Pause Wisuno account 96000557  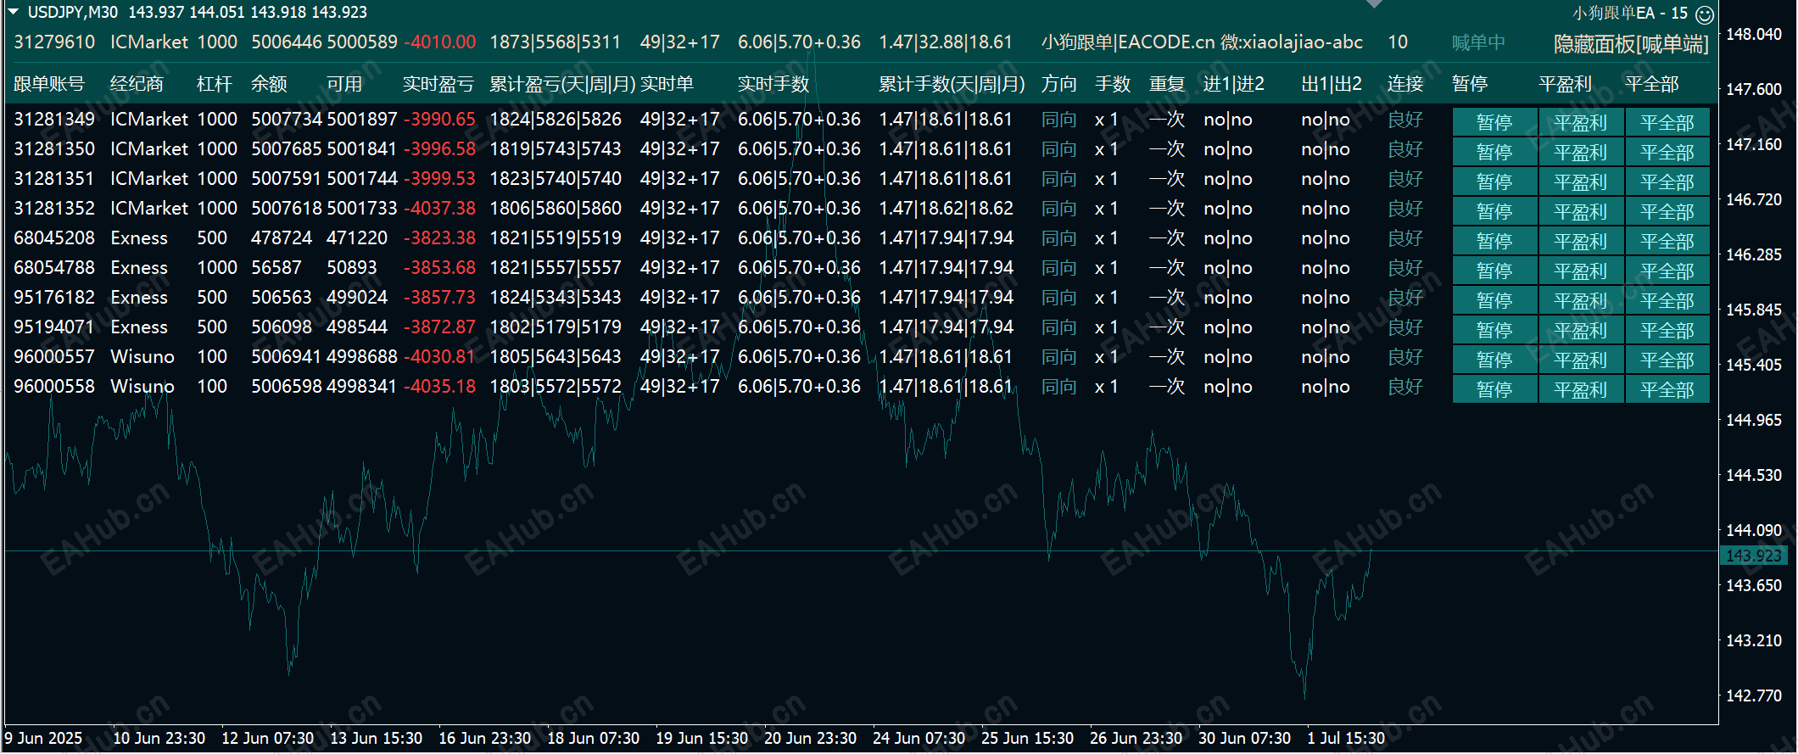pos(1494,360)
